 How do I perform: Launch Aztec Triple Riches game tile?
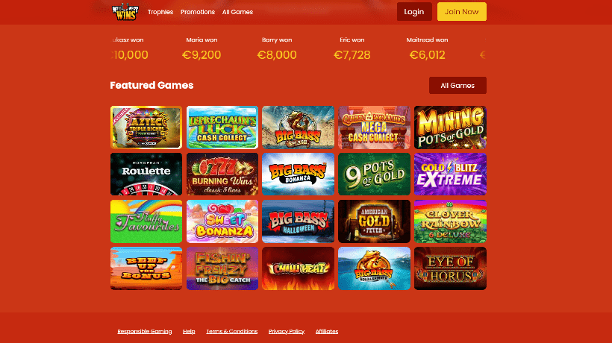pos(146,128)
